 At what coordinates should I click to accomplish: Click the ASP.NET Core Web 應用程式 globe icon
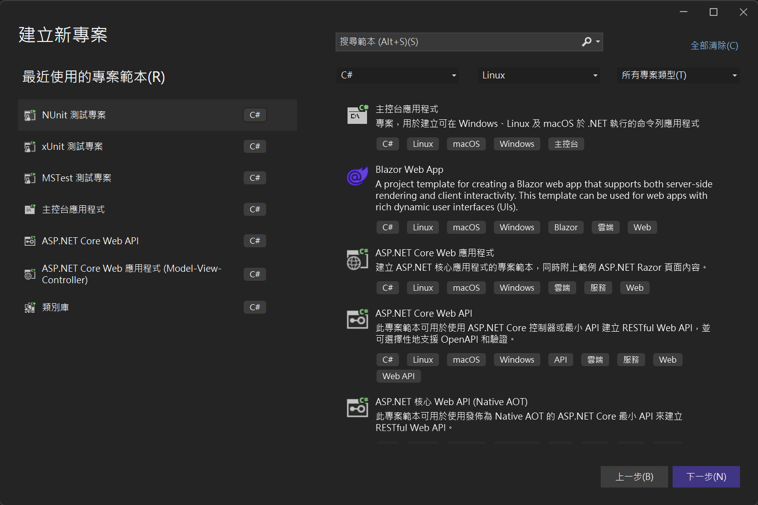click(358, 259)
